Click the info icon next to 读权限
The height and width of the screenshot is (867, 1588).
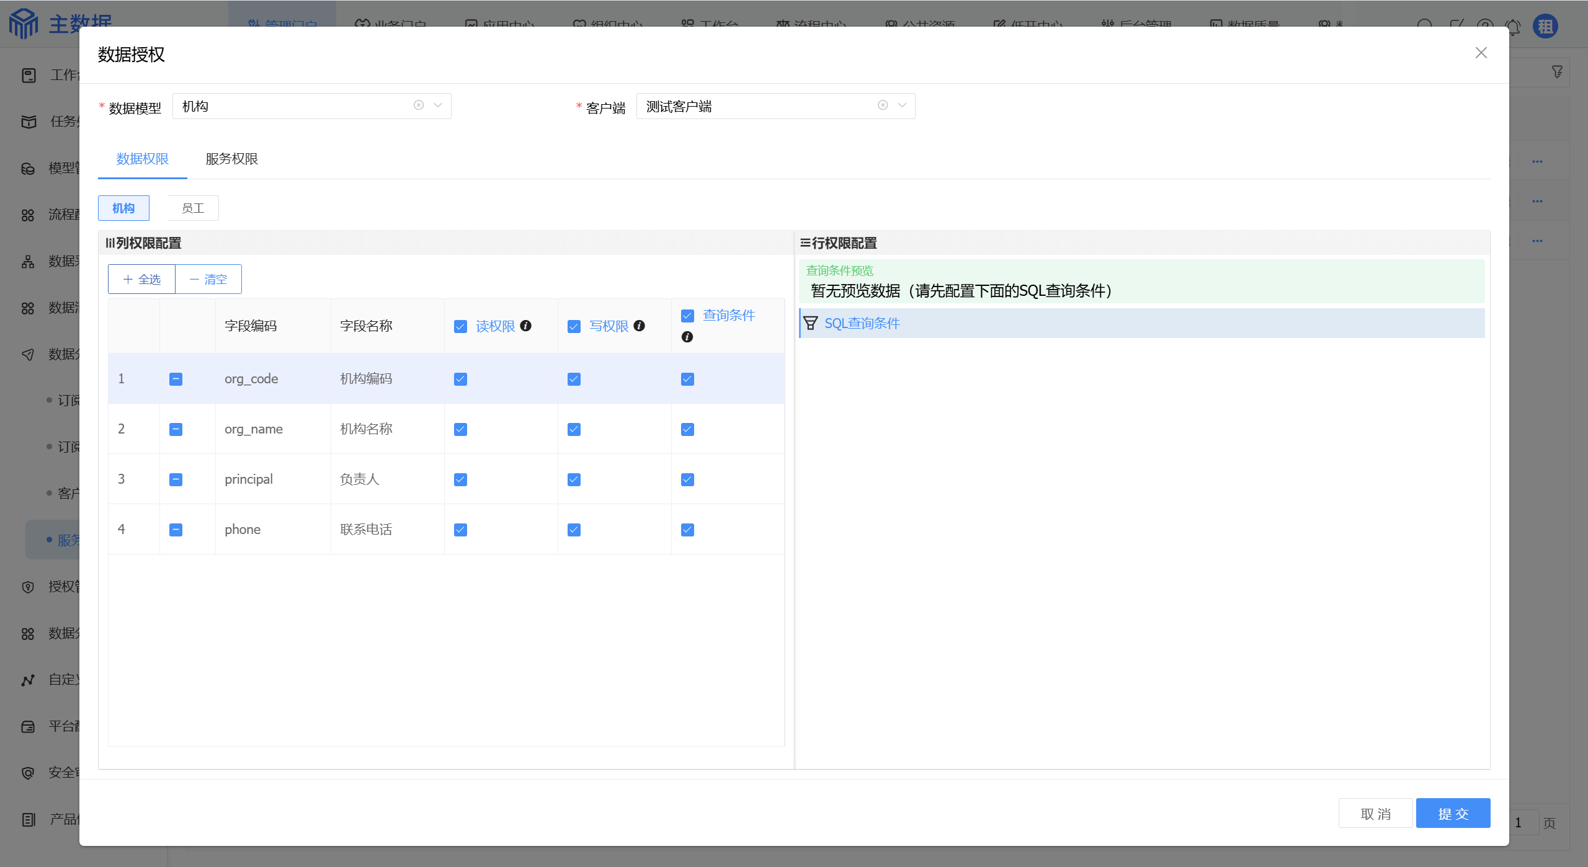point(526,326)
